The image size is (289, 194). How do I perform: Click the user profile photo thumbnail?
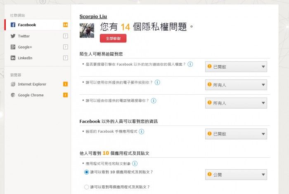87,30
